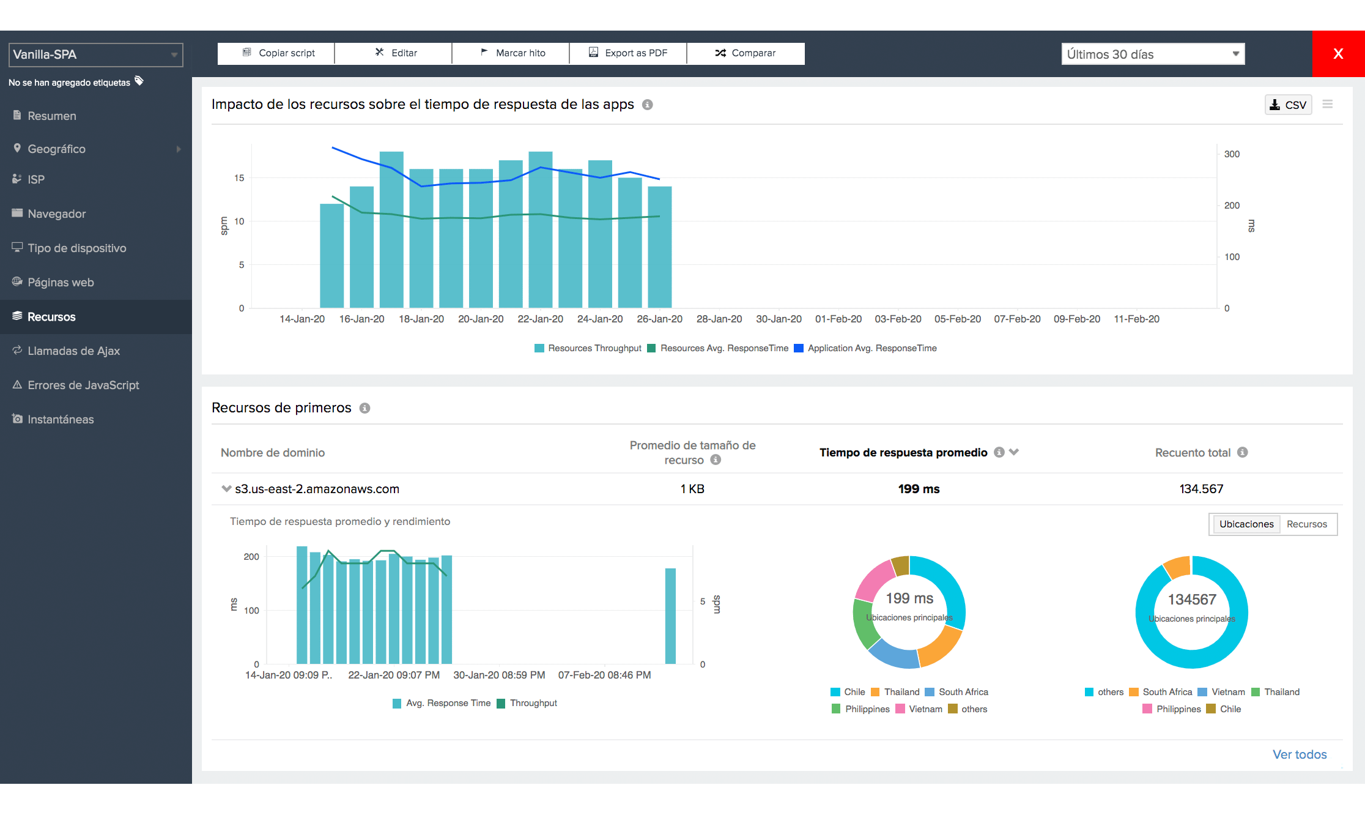Open the Últimos 30 días time range dropdown

click(1153, 54)
